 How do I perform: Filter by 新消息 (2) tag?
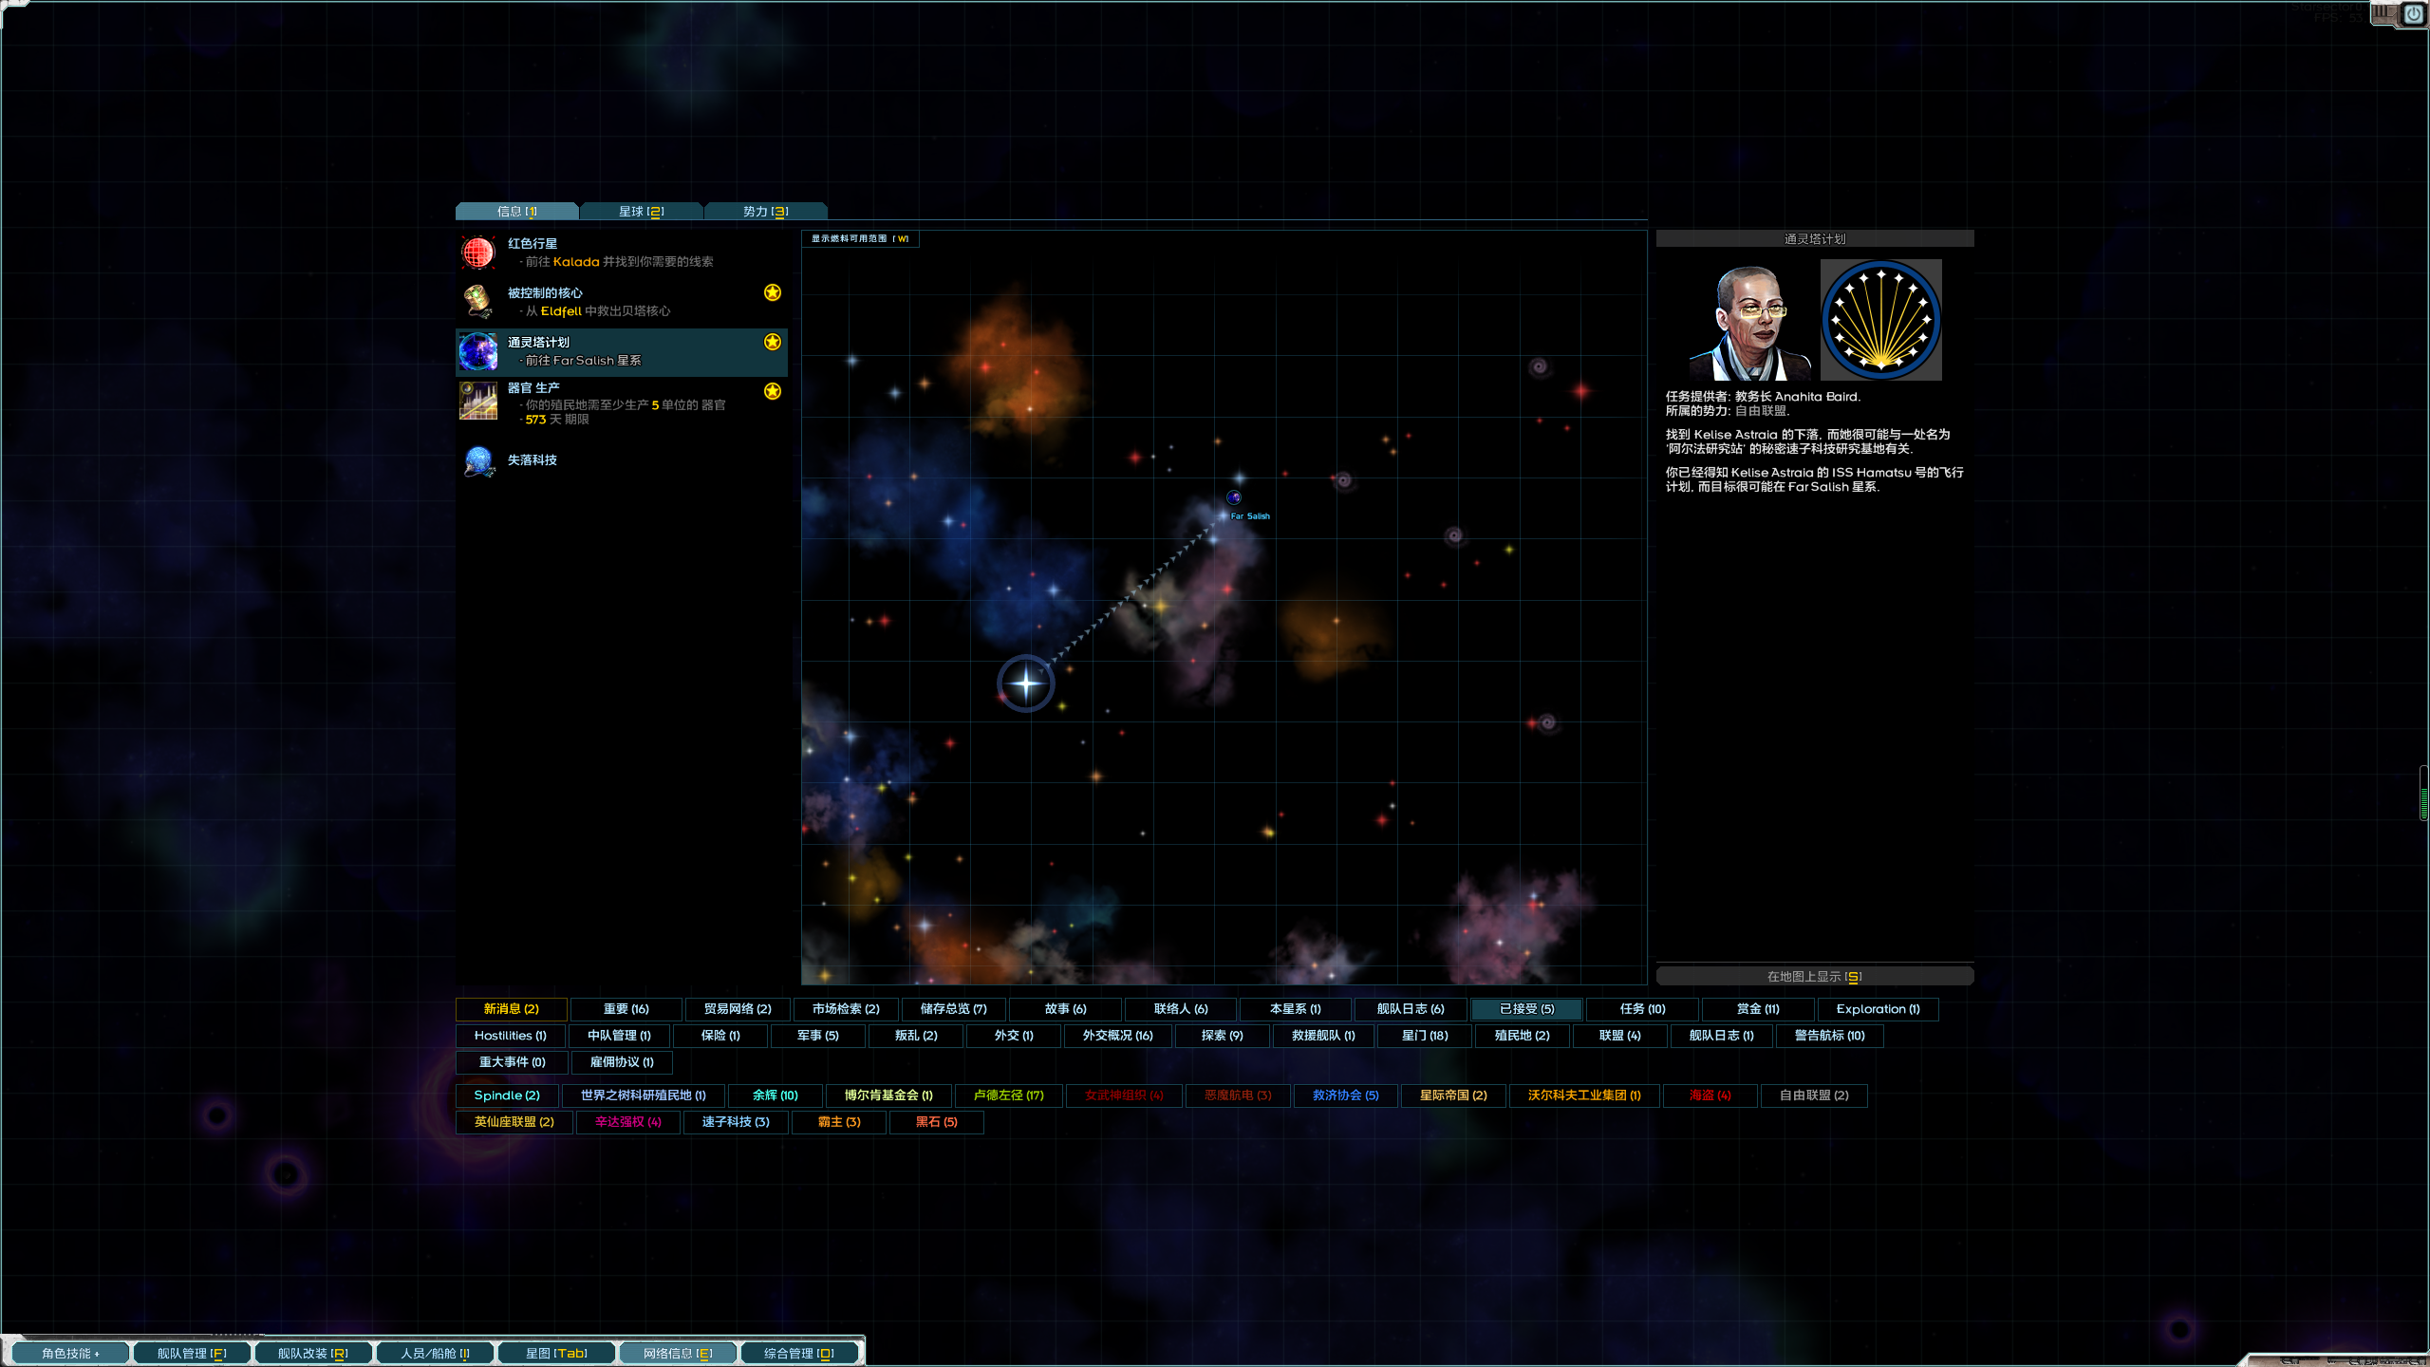click(511, 1009)
